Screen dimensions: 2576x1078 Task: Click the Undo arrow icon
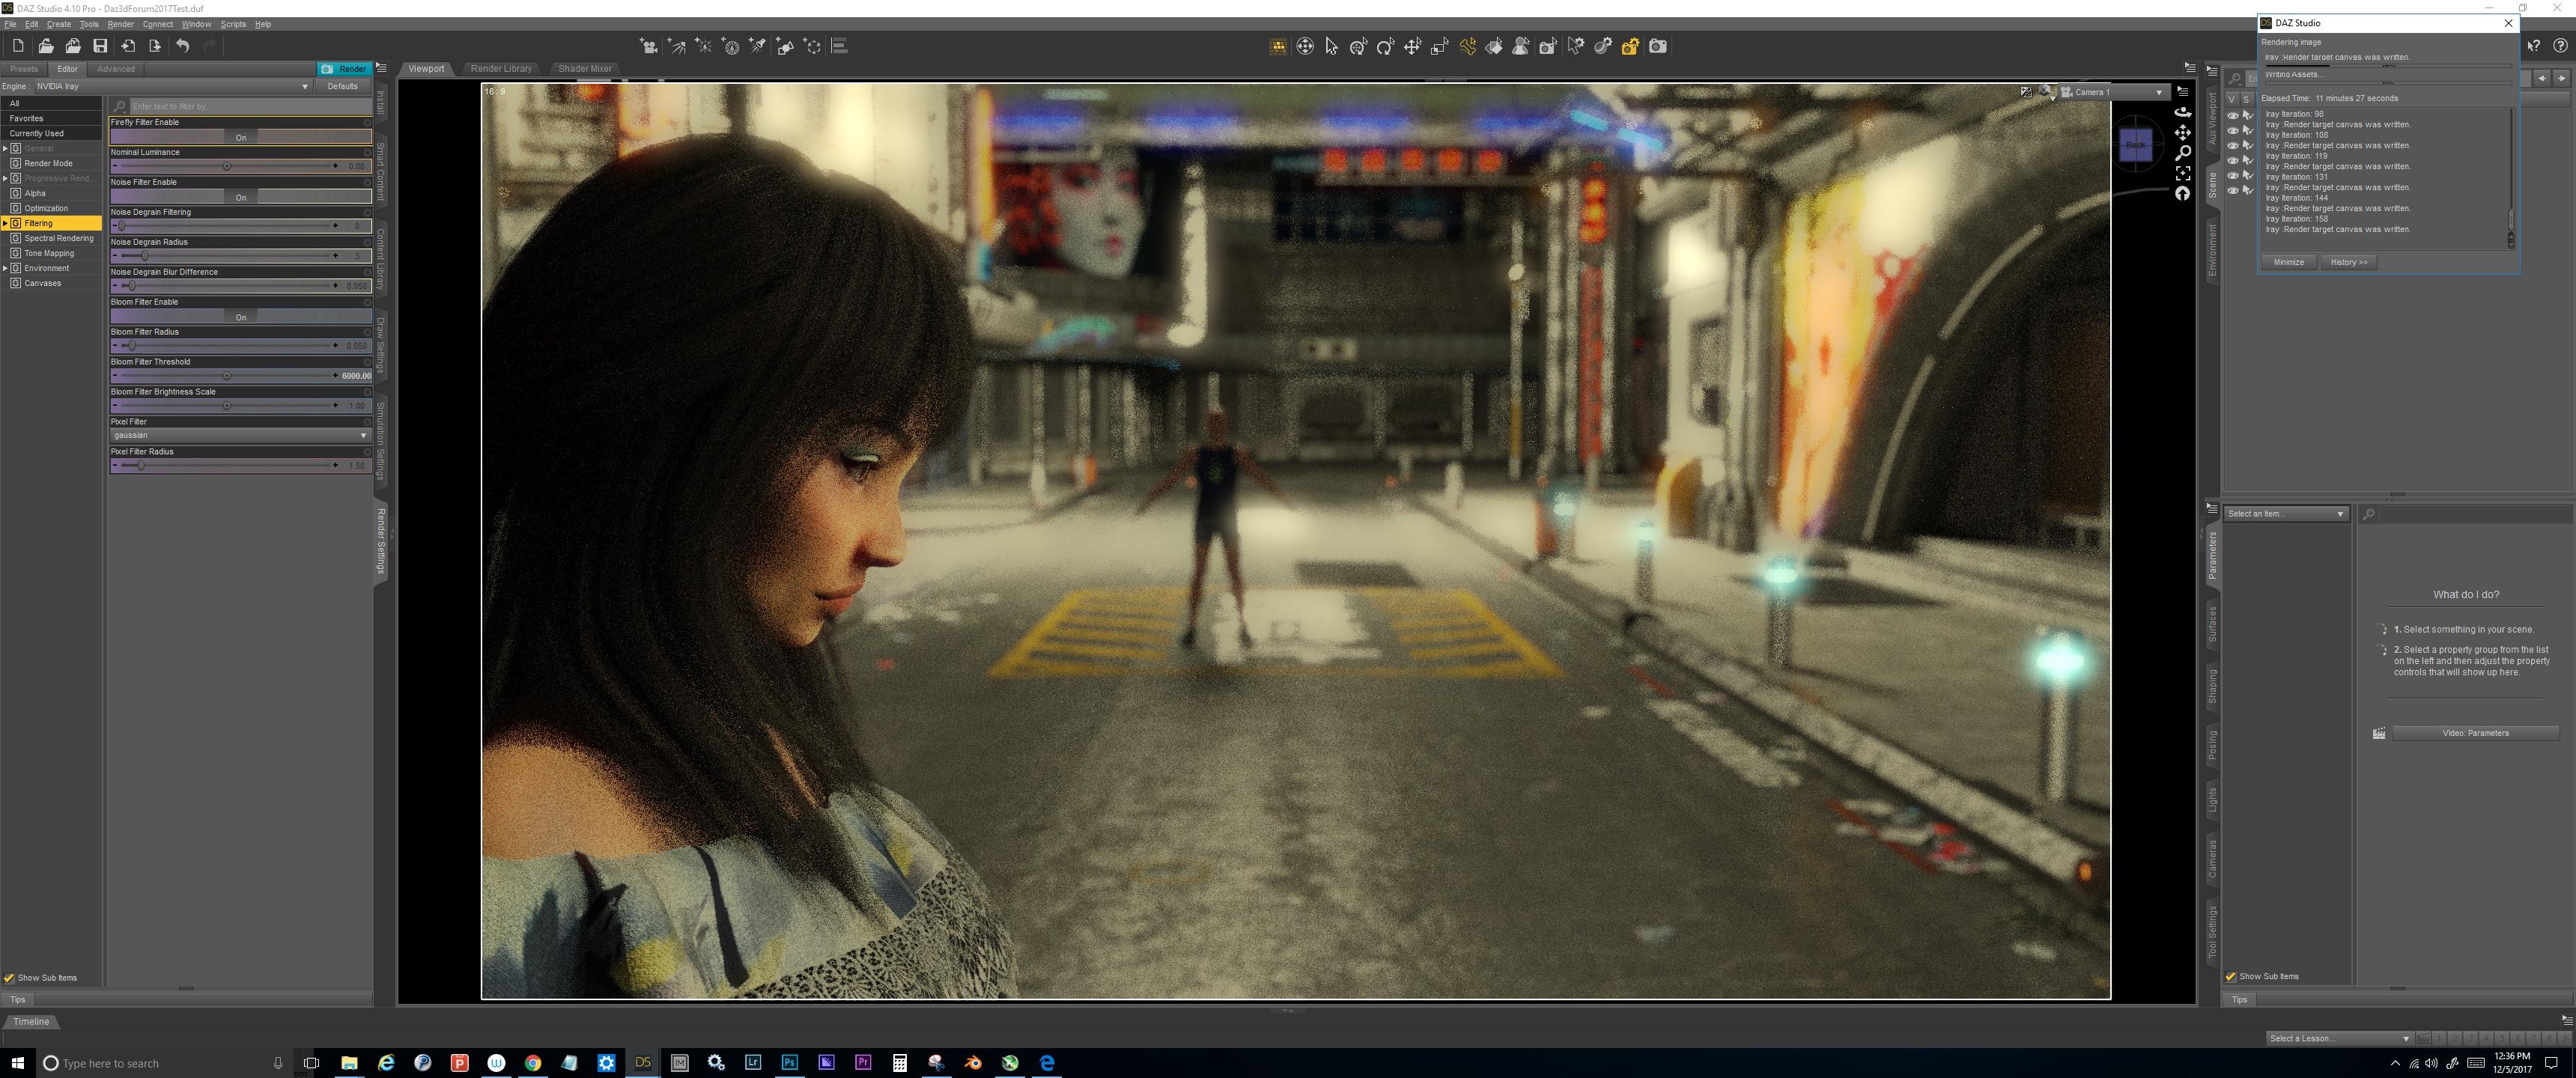182,46
